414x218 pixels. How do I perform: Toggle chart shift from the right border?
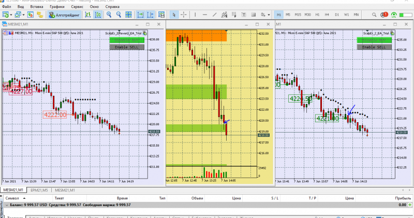point(151,15)
